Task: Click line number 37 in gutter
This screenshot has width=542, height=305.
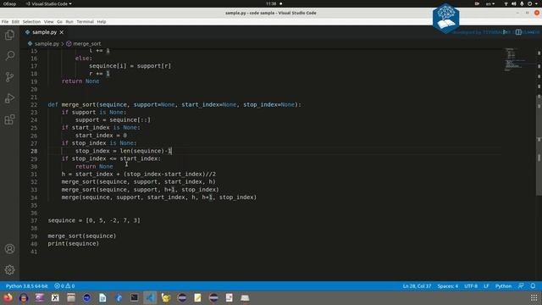Action: tap(34, 220)
